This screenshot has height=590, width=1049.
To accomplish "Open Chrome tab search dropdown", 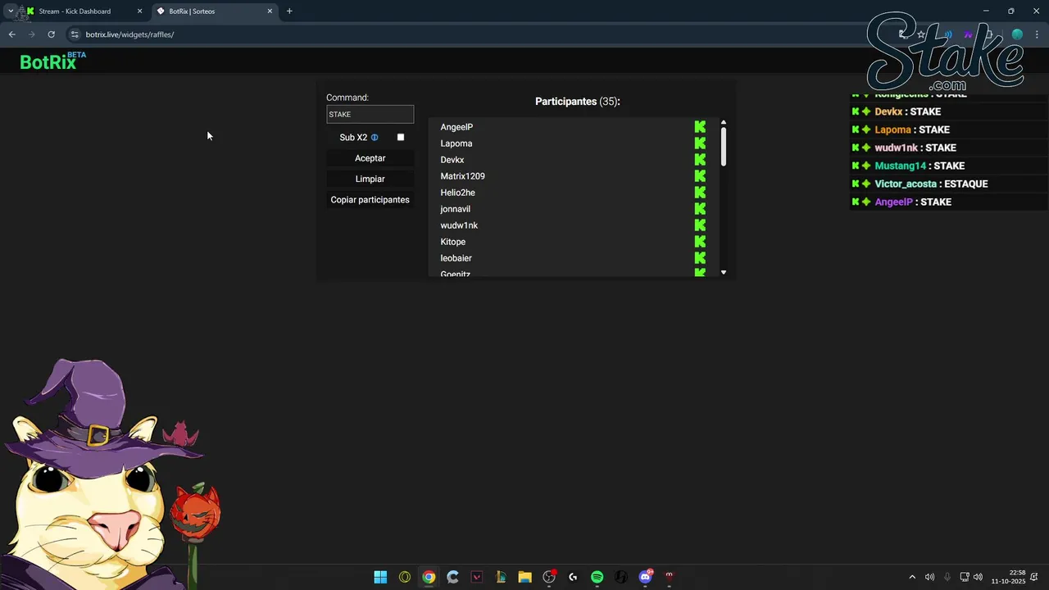I will (x=10, y=11).
